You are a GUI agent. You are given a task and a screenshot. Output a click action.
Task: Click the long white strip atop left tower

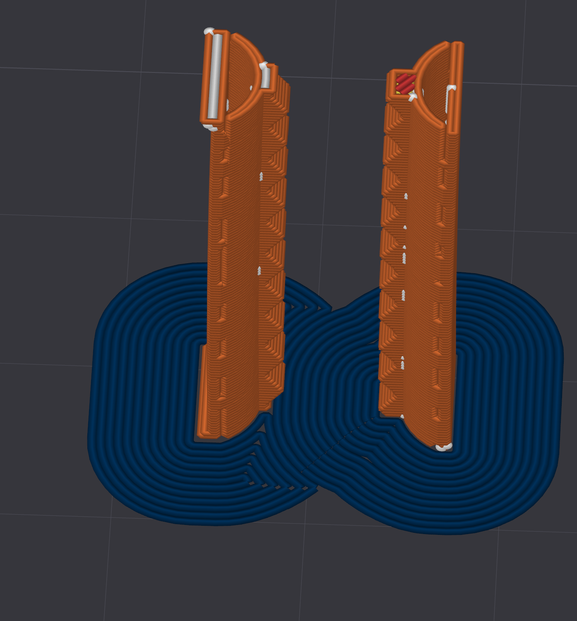click(x=215, y=76)
